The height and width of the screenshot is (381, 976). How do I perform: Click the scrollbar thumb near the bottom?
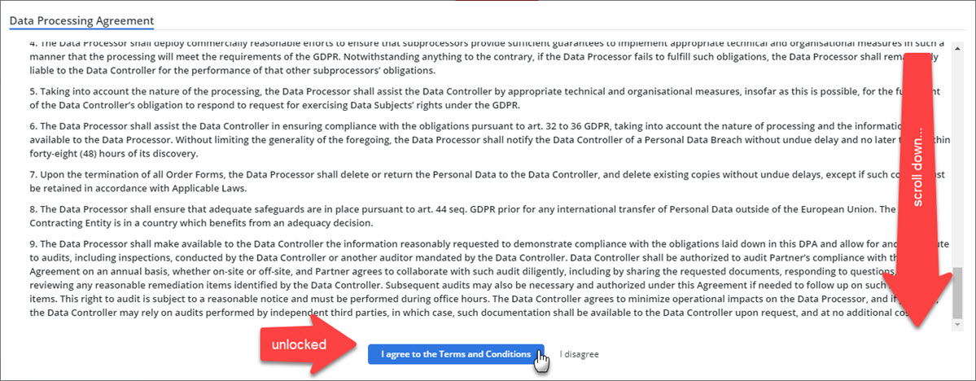[x=957, y=291]
